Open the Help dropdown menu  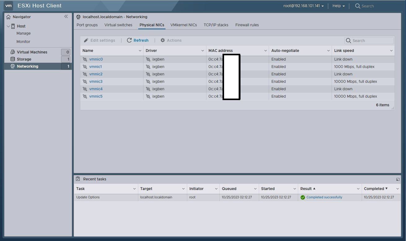[x=338, y=6]
